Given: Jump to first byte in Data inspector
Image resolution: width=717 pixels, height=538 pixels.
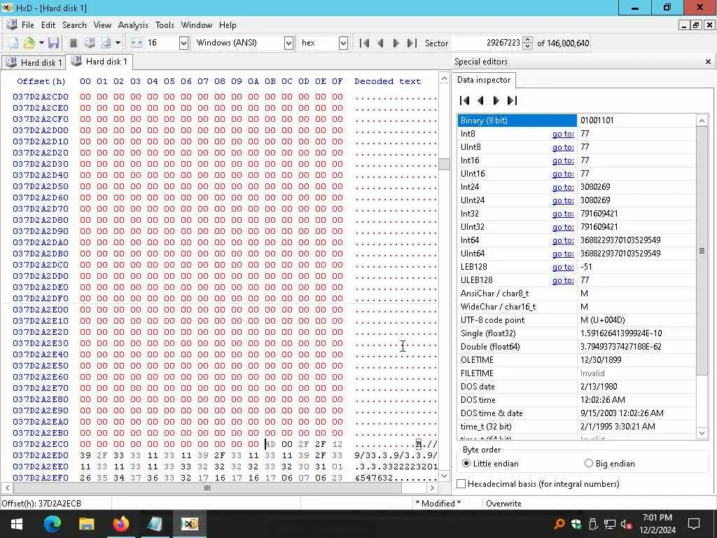Looking at the screenshot, I should coord(465,101).
